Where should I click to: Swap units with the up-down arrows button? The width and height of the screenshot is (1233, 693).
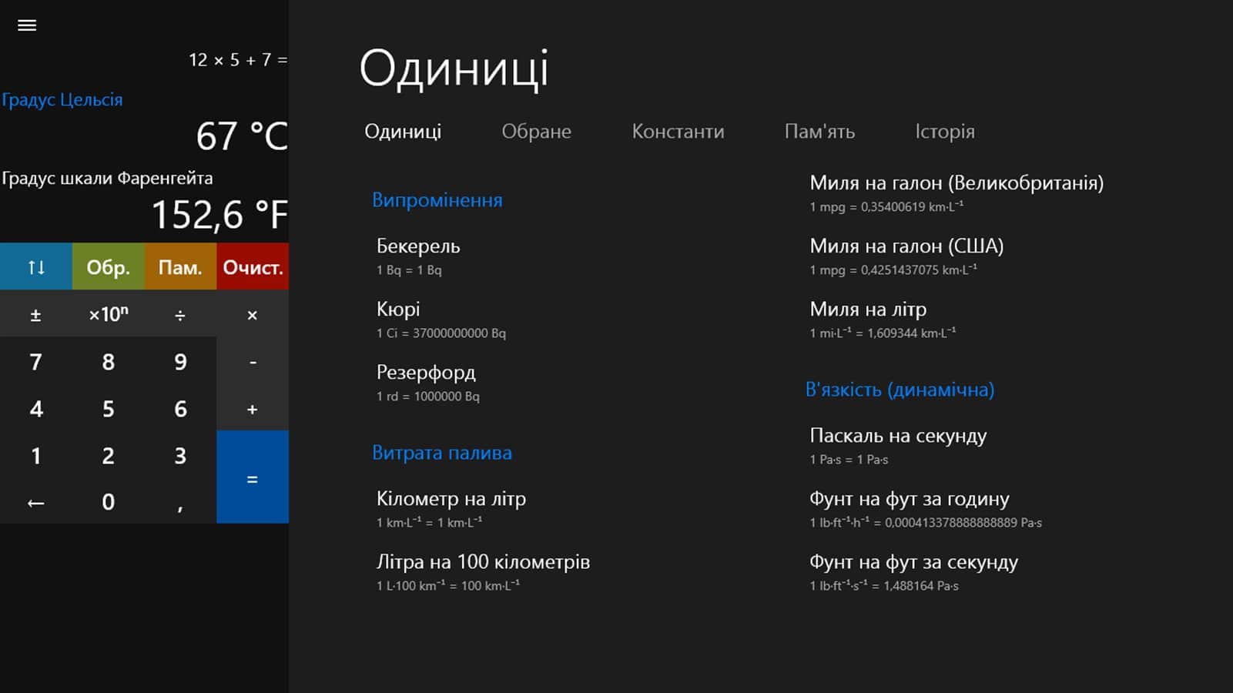(36, 267)
